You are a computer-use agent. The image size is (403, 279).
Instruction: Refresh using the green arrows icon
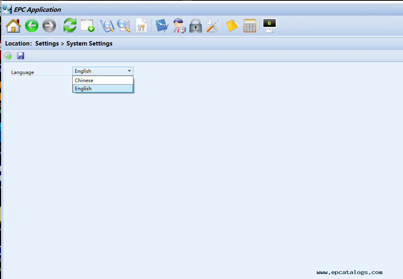pyautogui.click(x=70, y=26)
